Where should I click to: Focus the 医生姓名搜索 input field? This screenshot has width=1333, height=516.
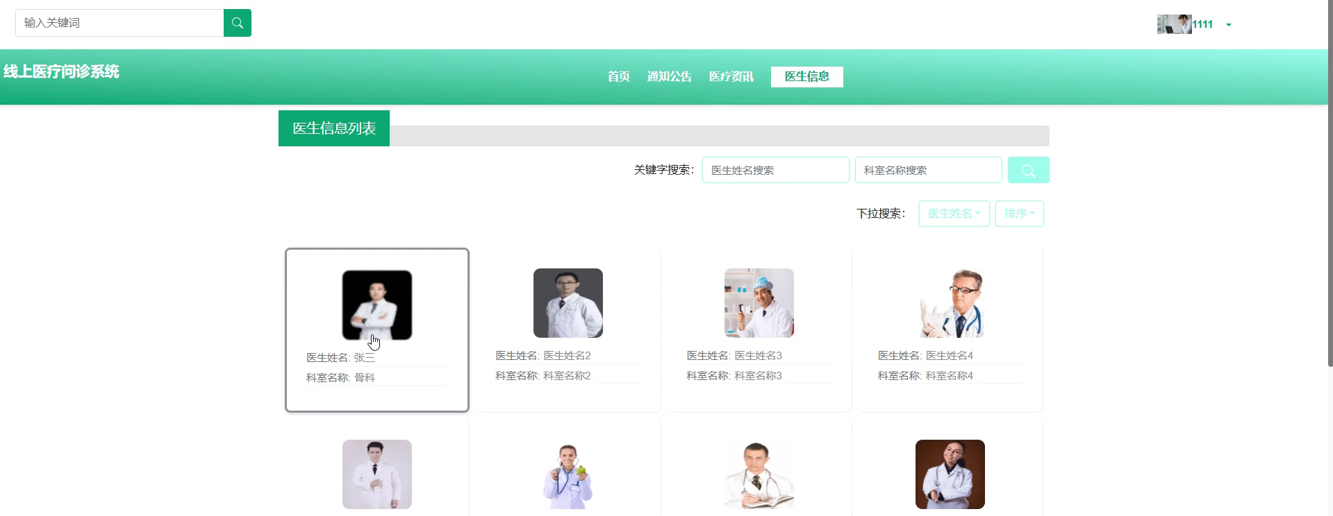(x=775, y=170)
